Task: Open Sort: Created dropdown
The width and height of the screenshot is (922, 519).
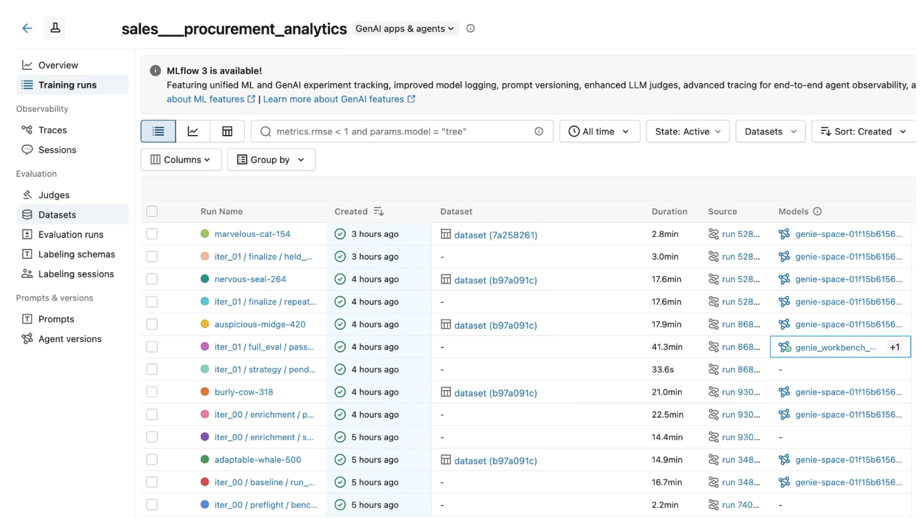Action: pyautogui.click(x=863, y=131)
